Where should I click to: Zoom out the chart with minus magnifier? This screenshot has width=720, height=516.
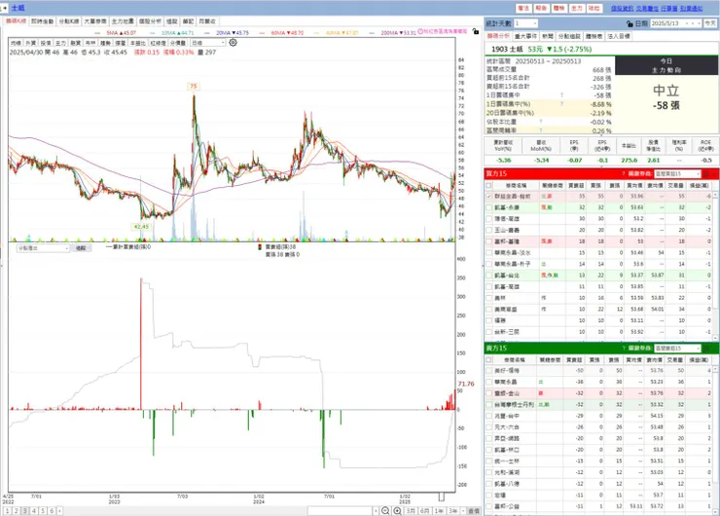coord(385,511)
